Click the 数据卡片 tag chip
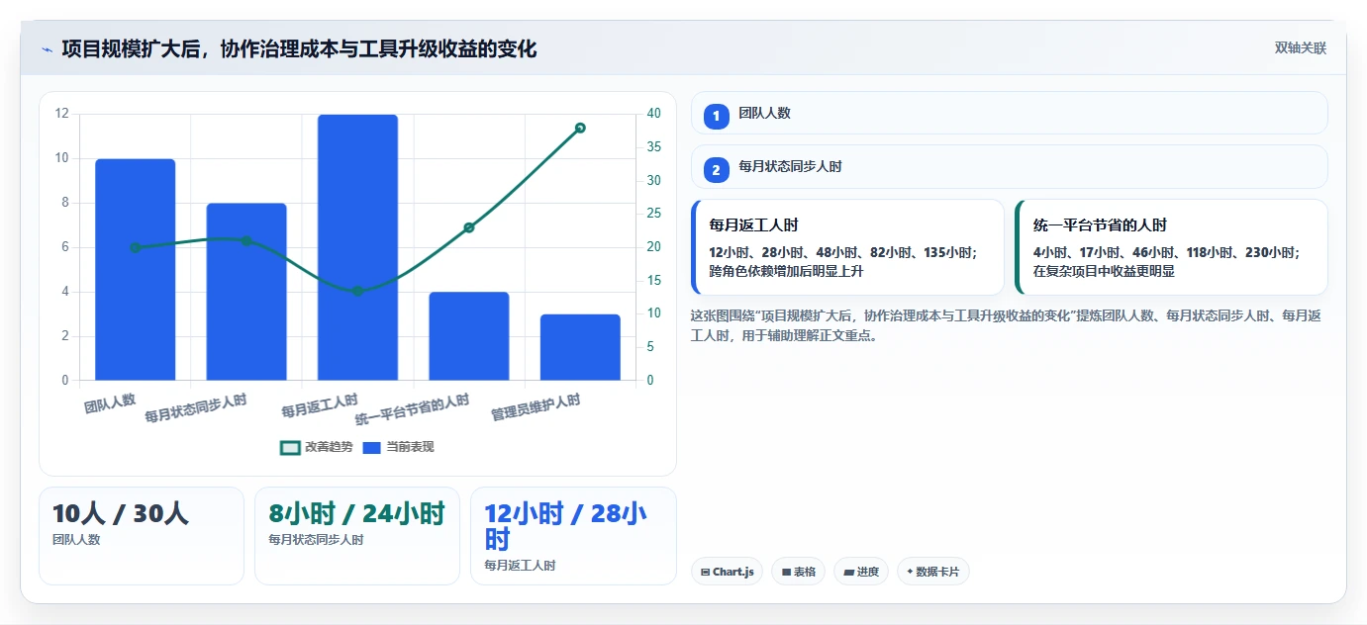Screen dimensions: 1367x625 point(932,572)
